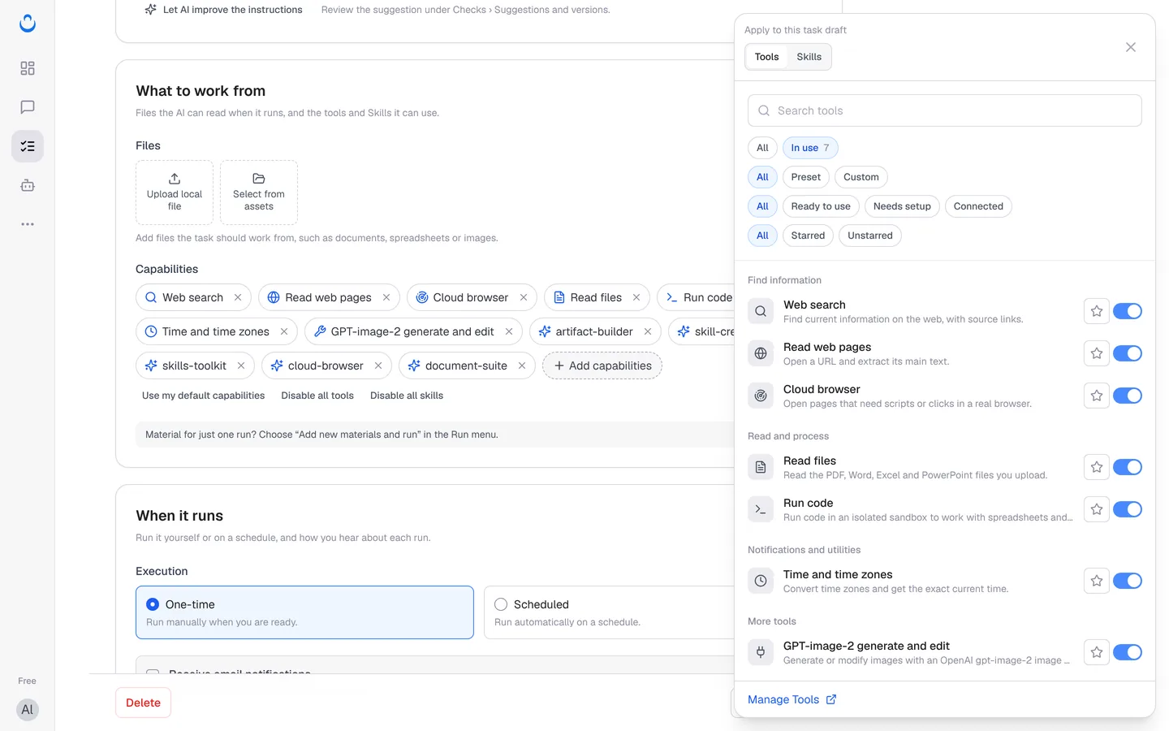Open the more options ellipsis in sidebar

[28, 224]
